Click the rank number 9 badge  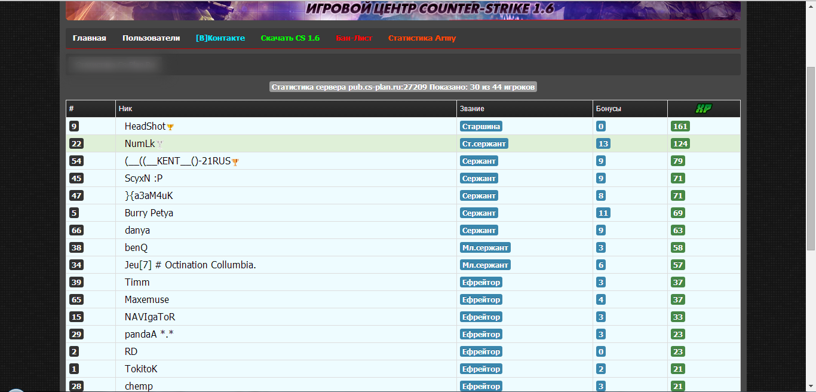point(74,127)
